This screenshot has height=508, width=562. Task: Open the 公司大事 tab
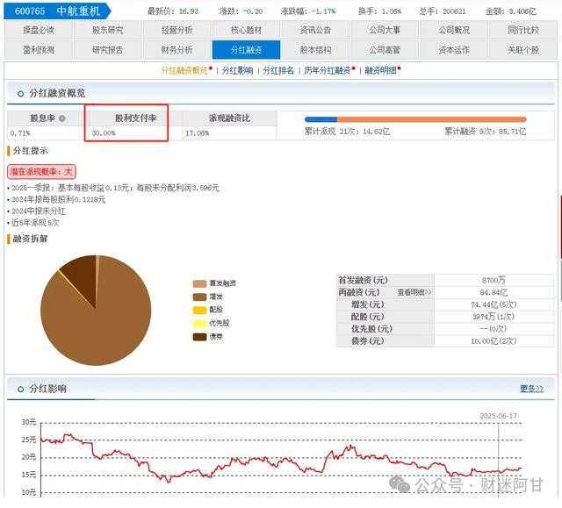click(385, 30)
